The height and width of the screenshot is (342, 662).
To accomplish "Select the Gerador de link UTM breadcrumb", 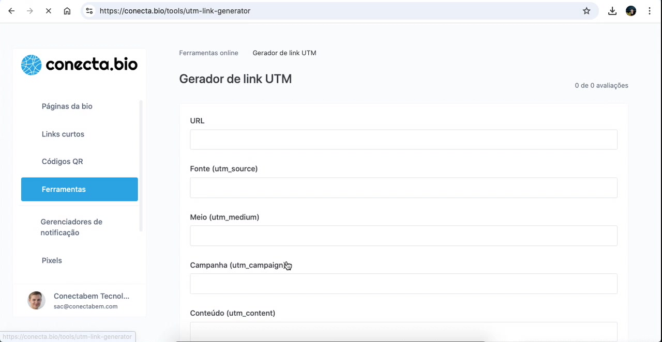I will click(284, 53).
